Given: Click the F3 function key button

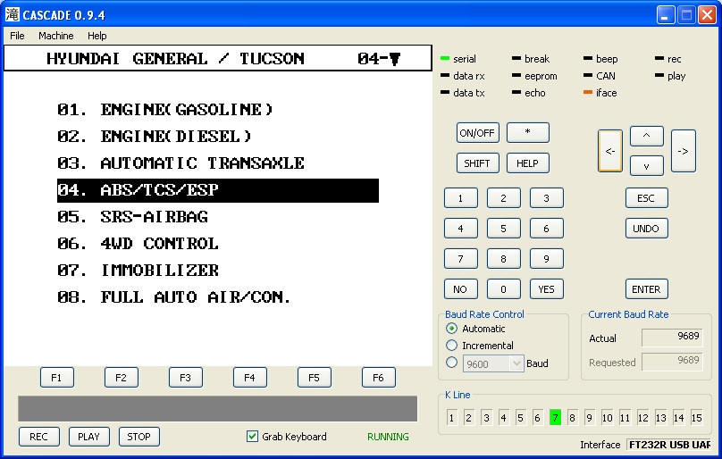Looking at the screenshot, I should coord(186,378).
